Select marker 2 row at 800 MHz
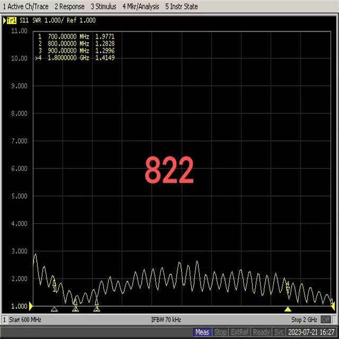The width and height of the screenshot is (339, 339). tap(76, 43)
